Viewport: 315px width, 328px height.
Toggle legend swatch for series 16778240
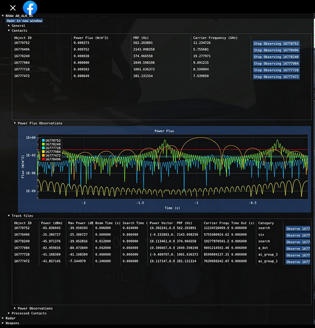(43, 144)
